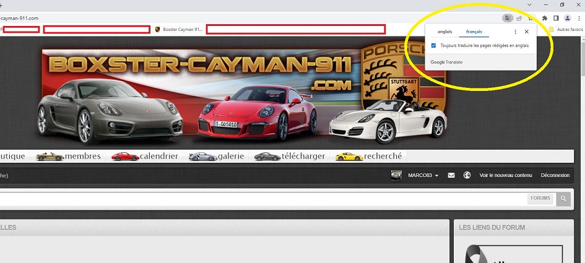Expand the MARCO83 user dropdown

[x=423, y=175]
